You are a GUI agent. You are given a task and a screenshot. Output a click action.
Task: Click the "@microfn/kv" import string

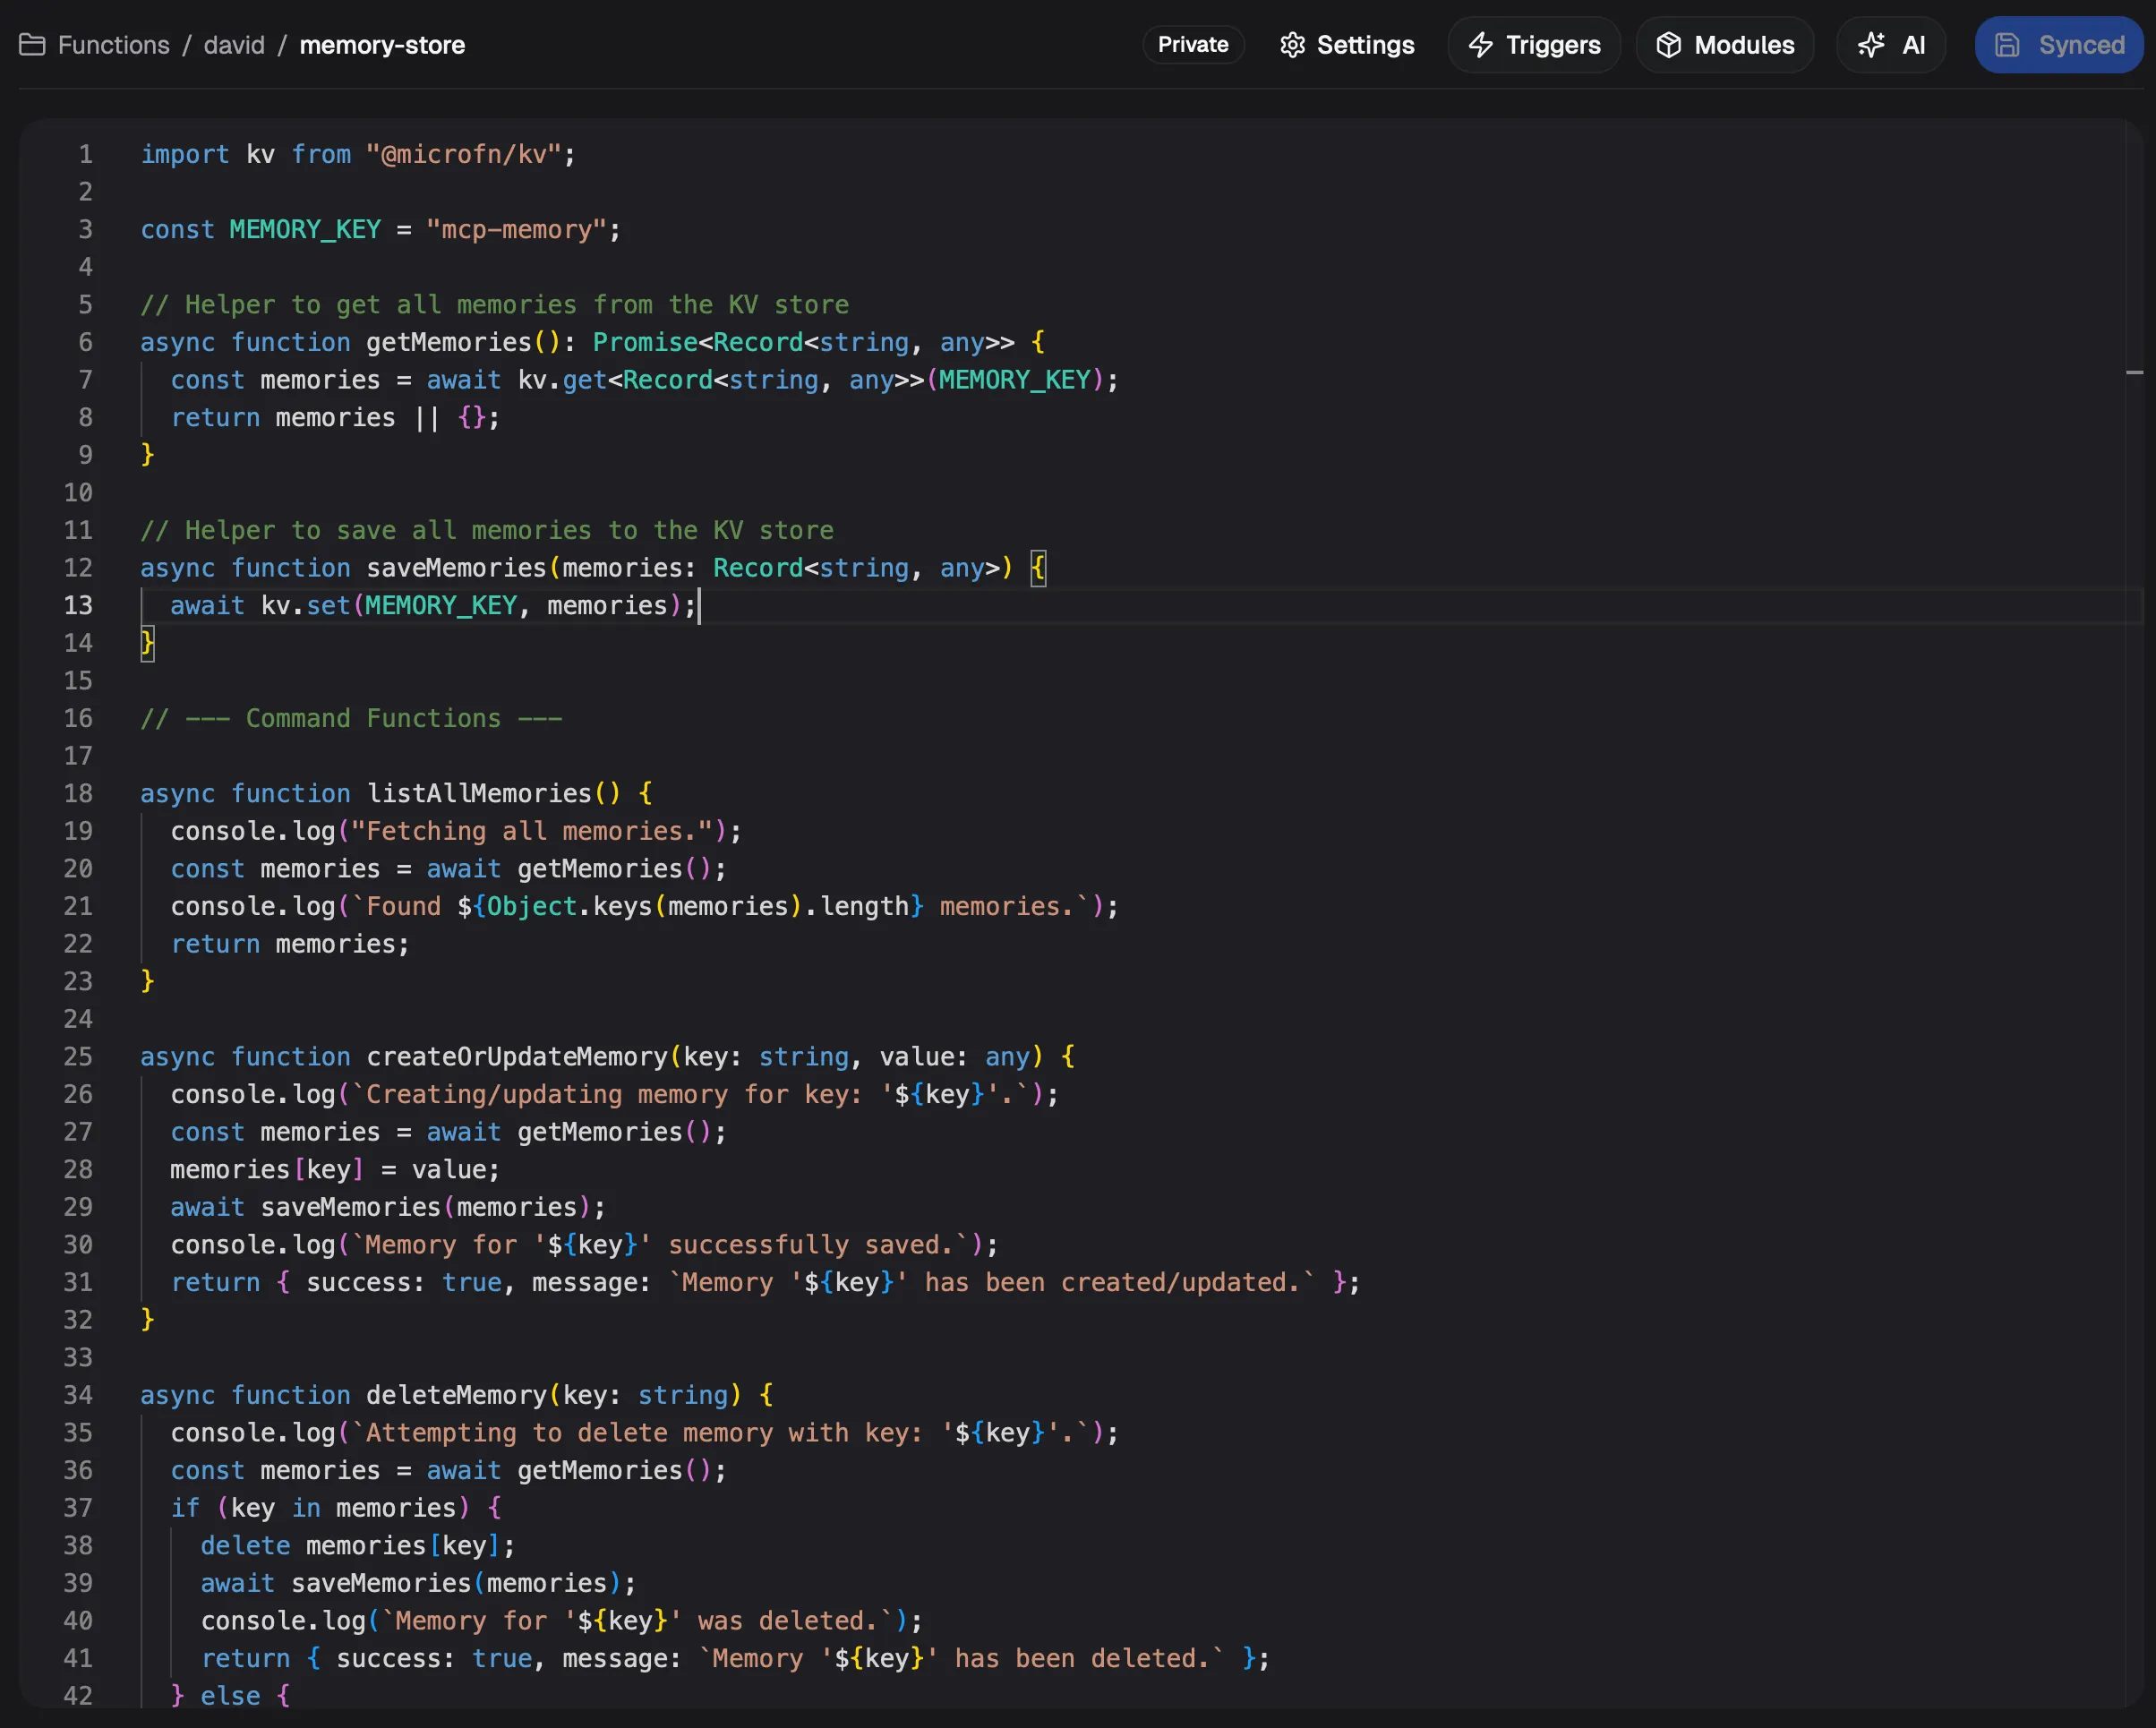tap(463, 154)
